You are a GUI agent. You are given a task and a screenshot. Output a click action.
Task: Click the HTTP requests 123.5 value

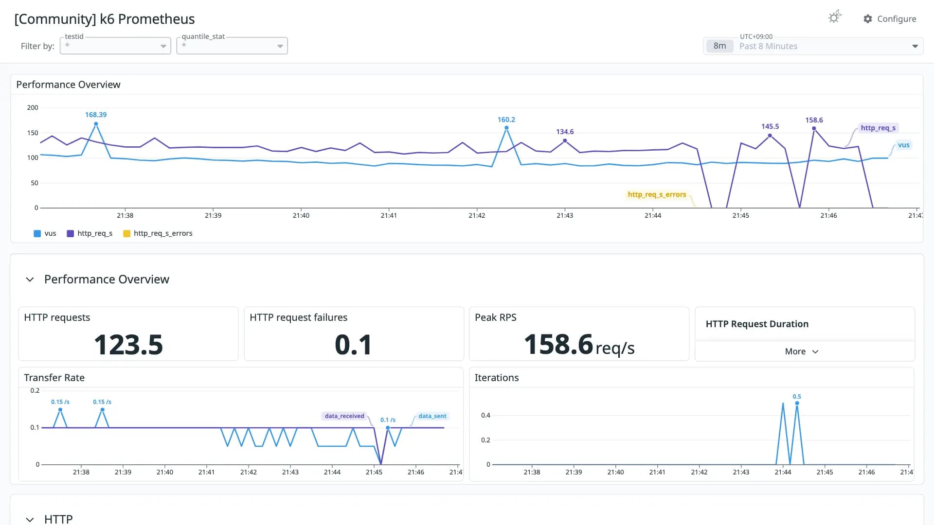click(128, 345)
